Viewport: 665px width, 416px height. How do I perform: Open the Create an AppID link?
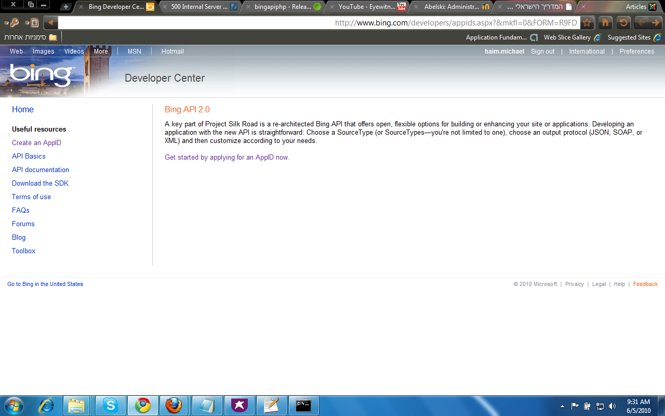(x=36, y=142)
